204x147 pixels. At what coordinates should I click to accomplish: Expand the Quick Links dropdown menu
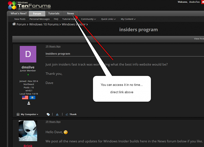click(108, 19)
